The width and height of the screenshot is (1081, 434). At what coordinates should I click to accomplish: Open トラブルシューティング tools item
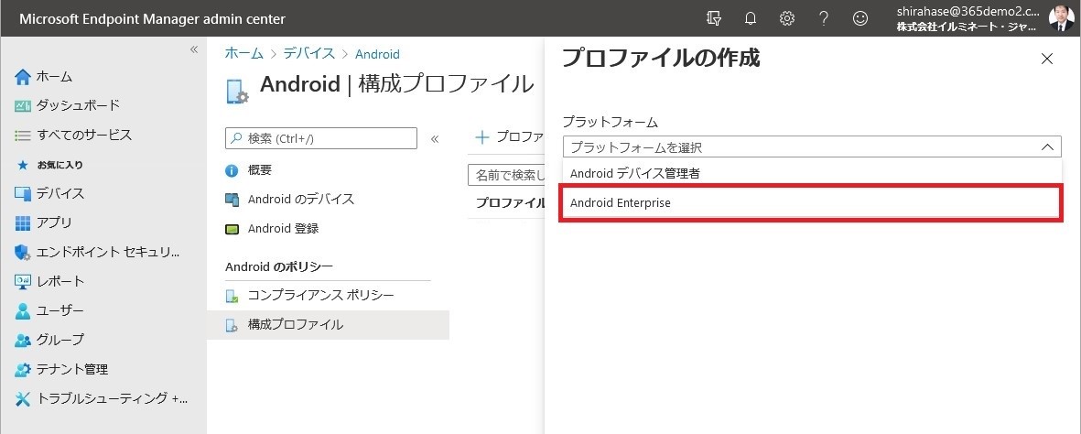(x=101, y=398)
